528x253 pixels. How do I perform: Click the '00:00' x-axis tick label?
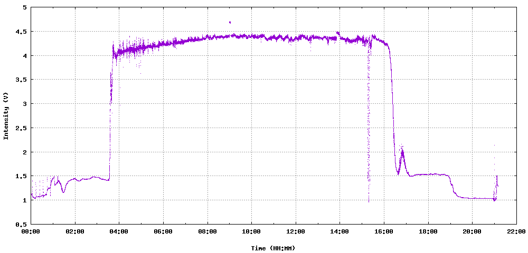click(31, 231)
